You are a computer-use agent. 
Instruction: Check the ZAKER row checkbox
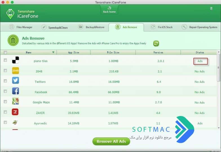[5, 112]
